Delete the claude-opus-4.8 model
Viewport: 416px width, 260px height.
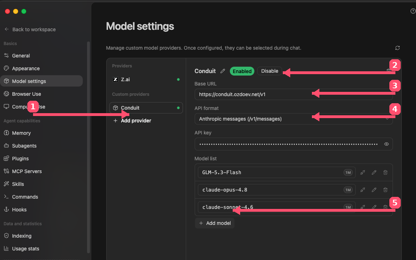tap(385, 190)
